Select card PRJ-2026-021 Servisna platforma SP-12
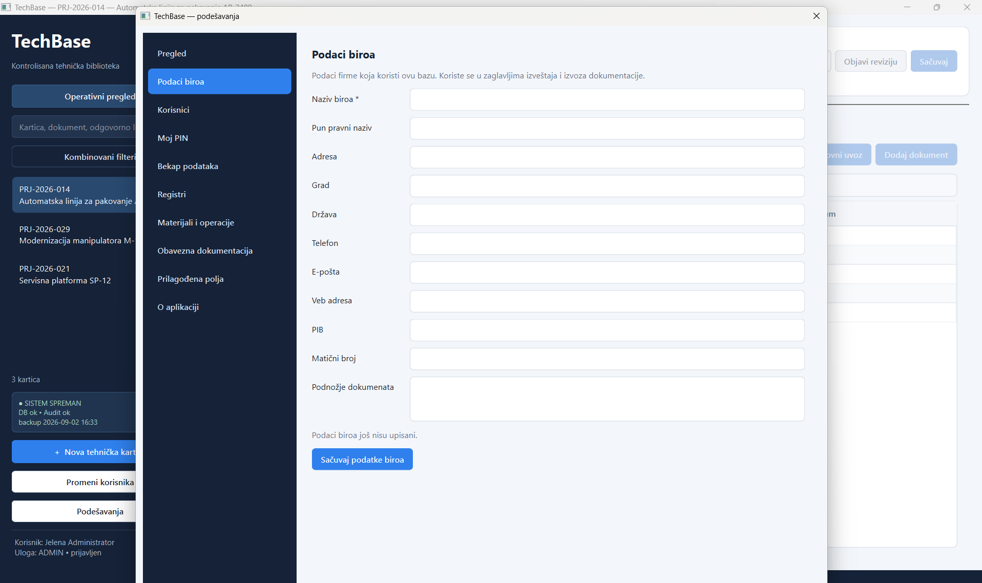Image resolution: width=982 pixels, height=583 pixels. pos(74,275)
